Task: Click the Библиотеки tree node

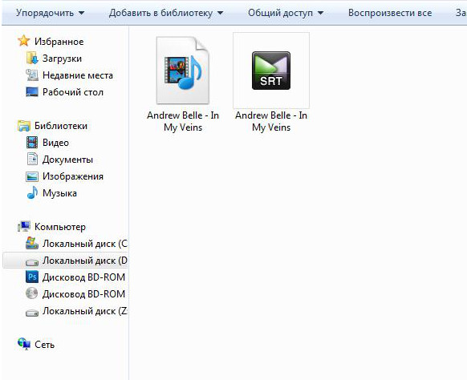Action: (61, 126)
